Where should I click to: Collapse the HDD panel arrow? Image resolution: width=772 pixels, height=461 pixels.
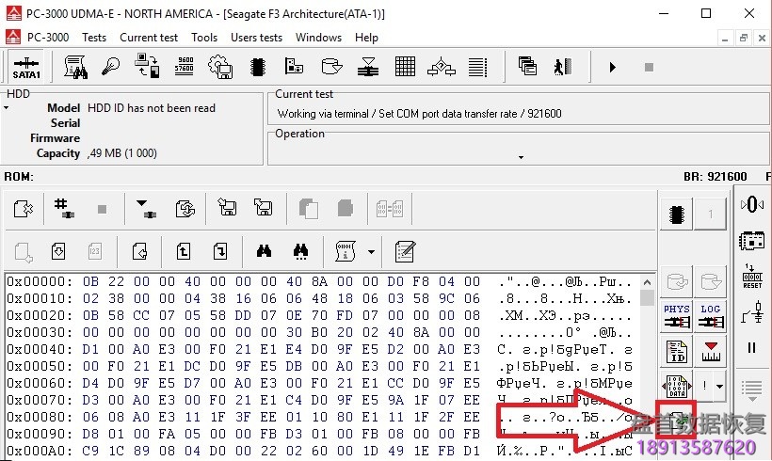(7, 108)
